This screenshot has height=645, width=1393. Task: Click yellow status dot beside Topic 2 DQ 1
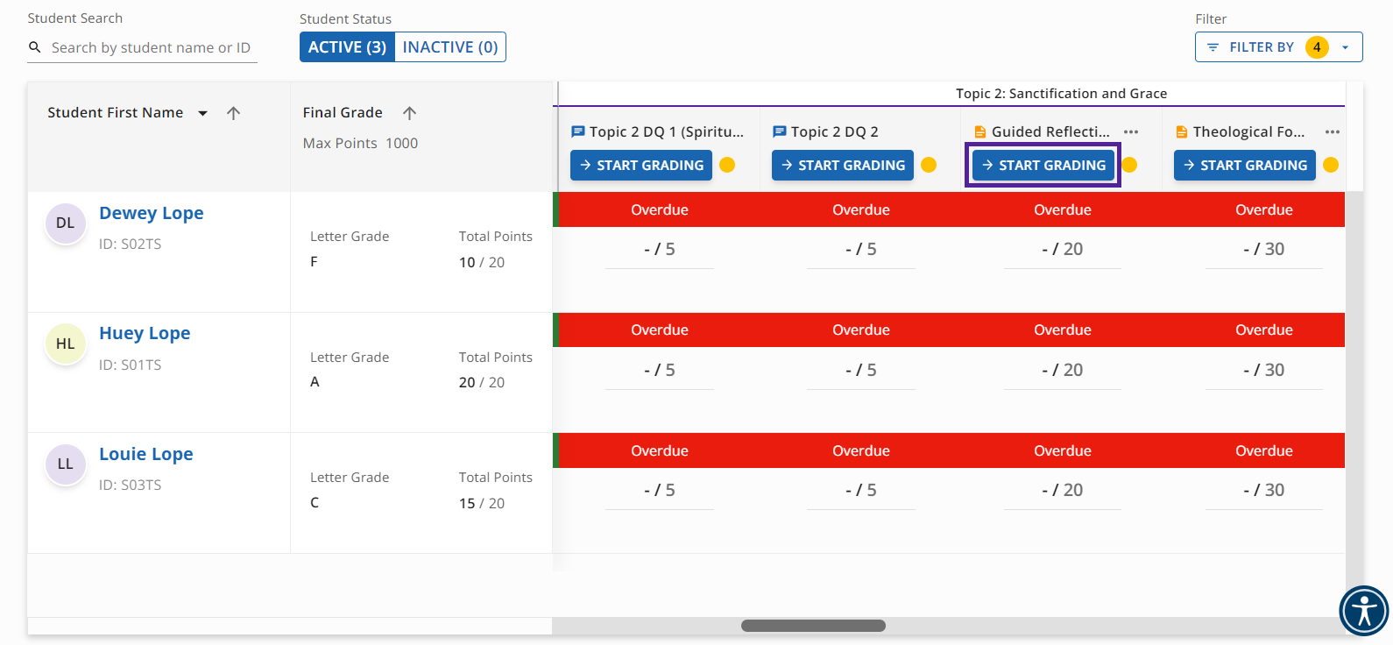tap(727, 165)
